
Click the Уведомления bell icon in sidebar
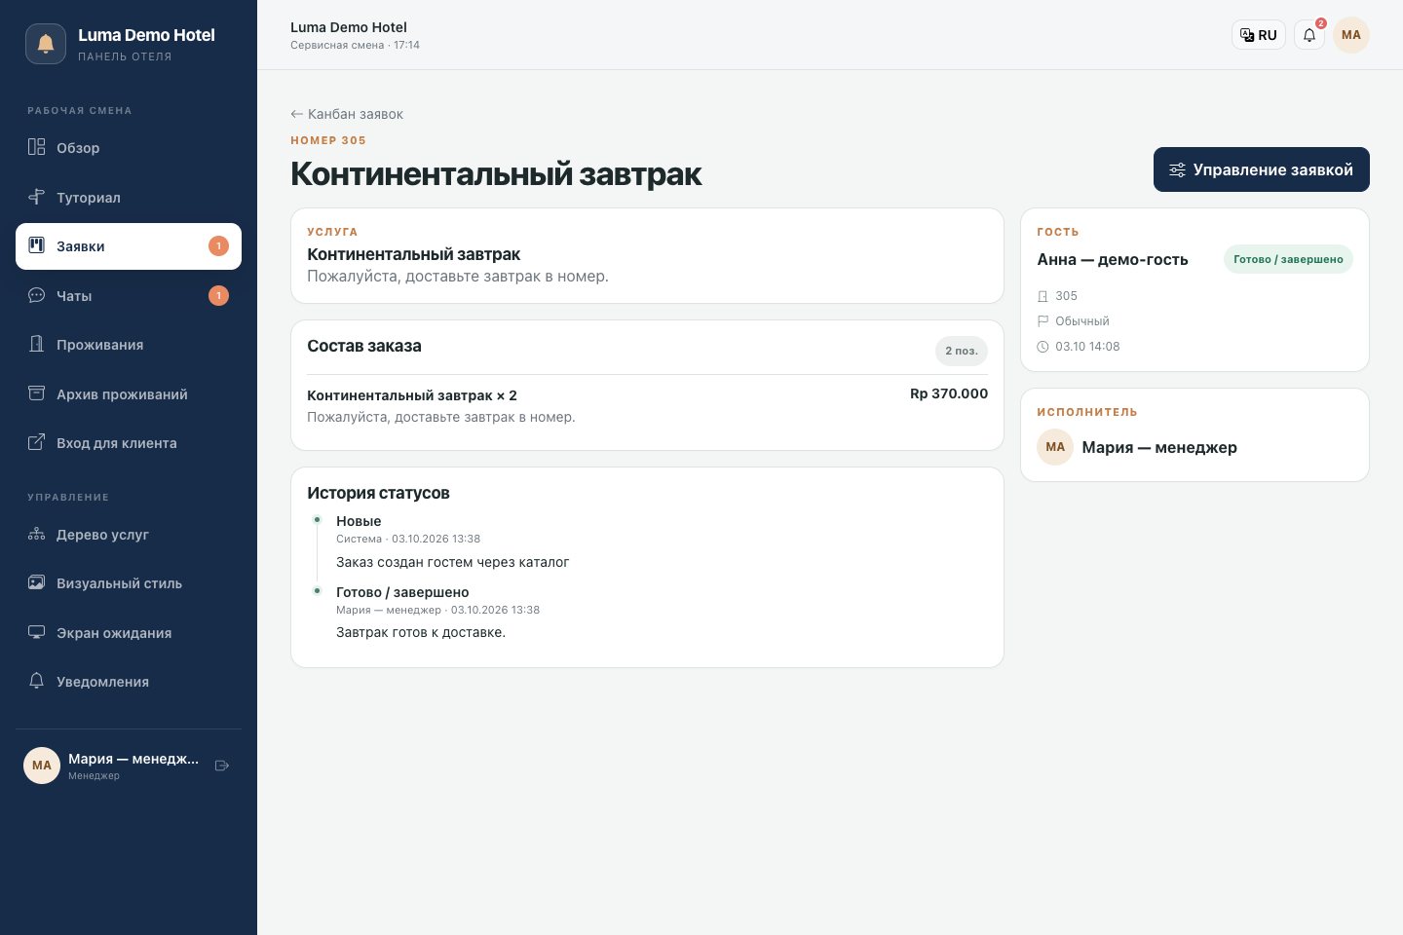[x=37, y=681]
